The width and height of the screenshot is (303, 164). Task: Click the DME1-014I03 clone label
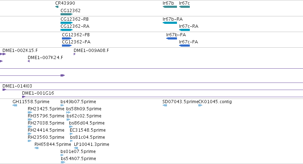[x=17, y=86]
